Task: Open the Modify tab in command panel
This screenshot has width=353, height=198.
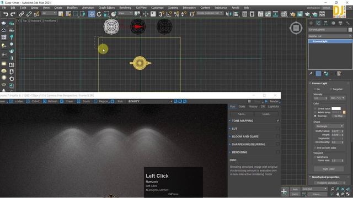Action: pos(318,23)
